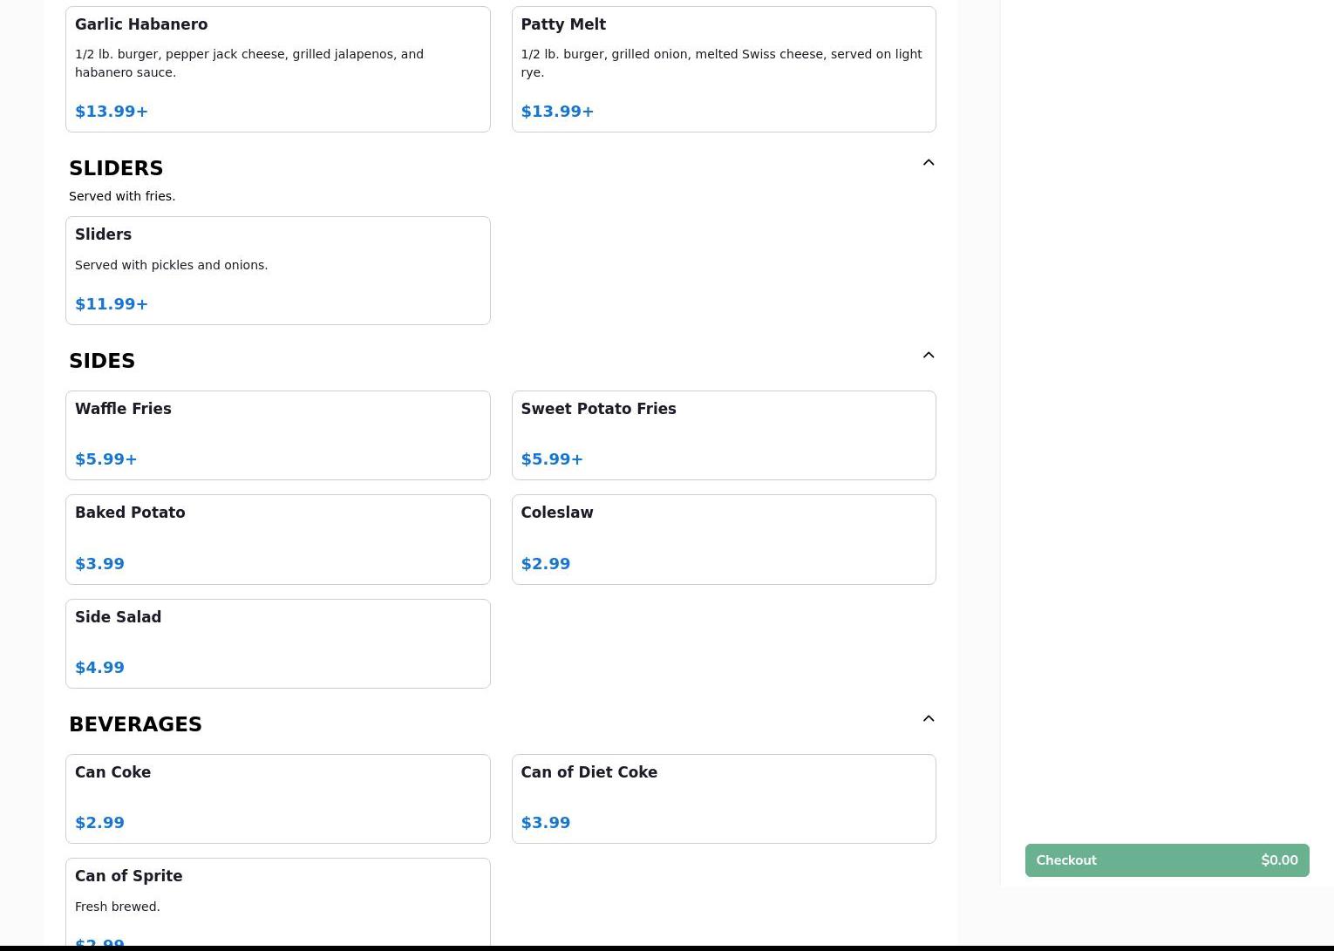This screenshot has height=951, width=1334.
Task: Click the $11.99+ Sliders price
Action: pos(112,304)
